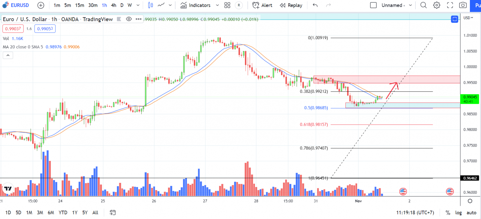
Task: Select the 5m timeframe
Action: [x=68, y=5]
